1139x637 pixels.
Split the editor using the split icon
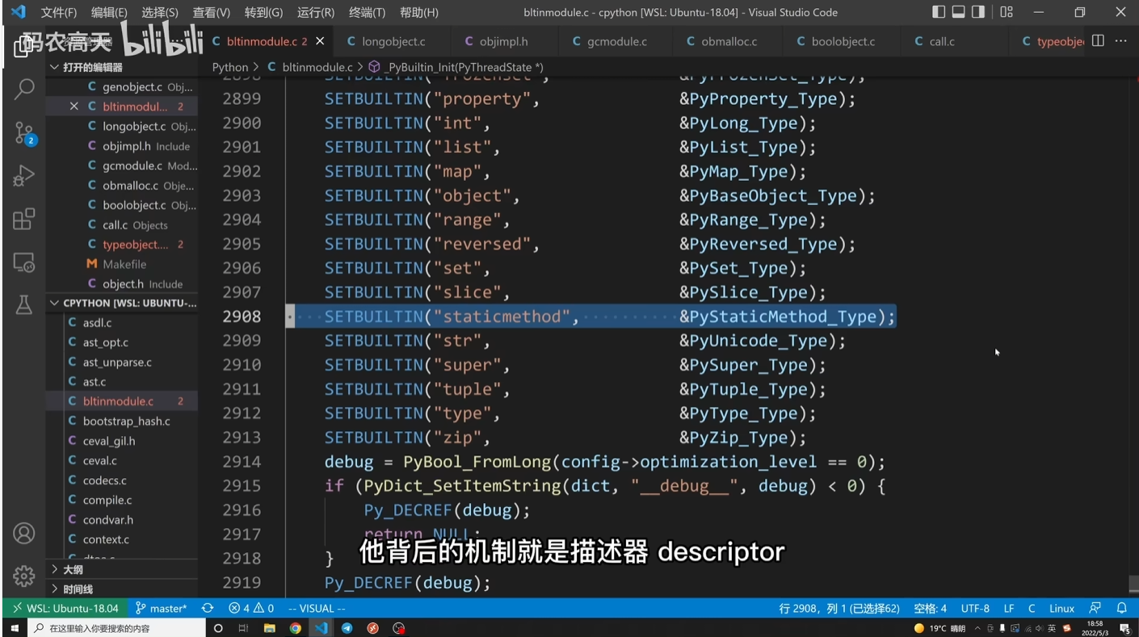click(1099, 41)
